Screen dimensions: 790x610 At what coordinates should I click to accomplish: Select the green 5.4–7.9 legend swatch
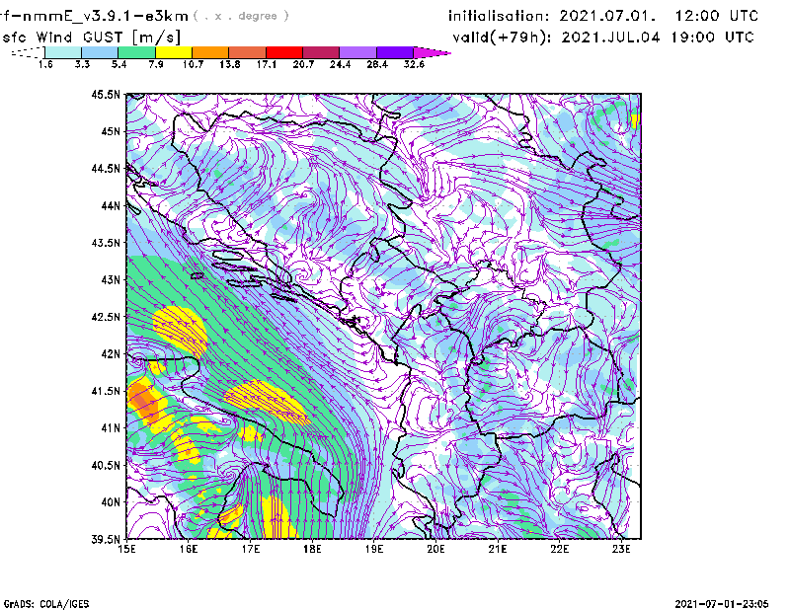click(136, 52)
